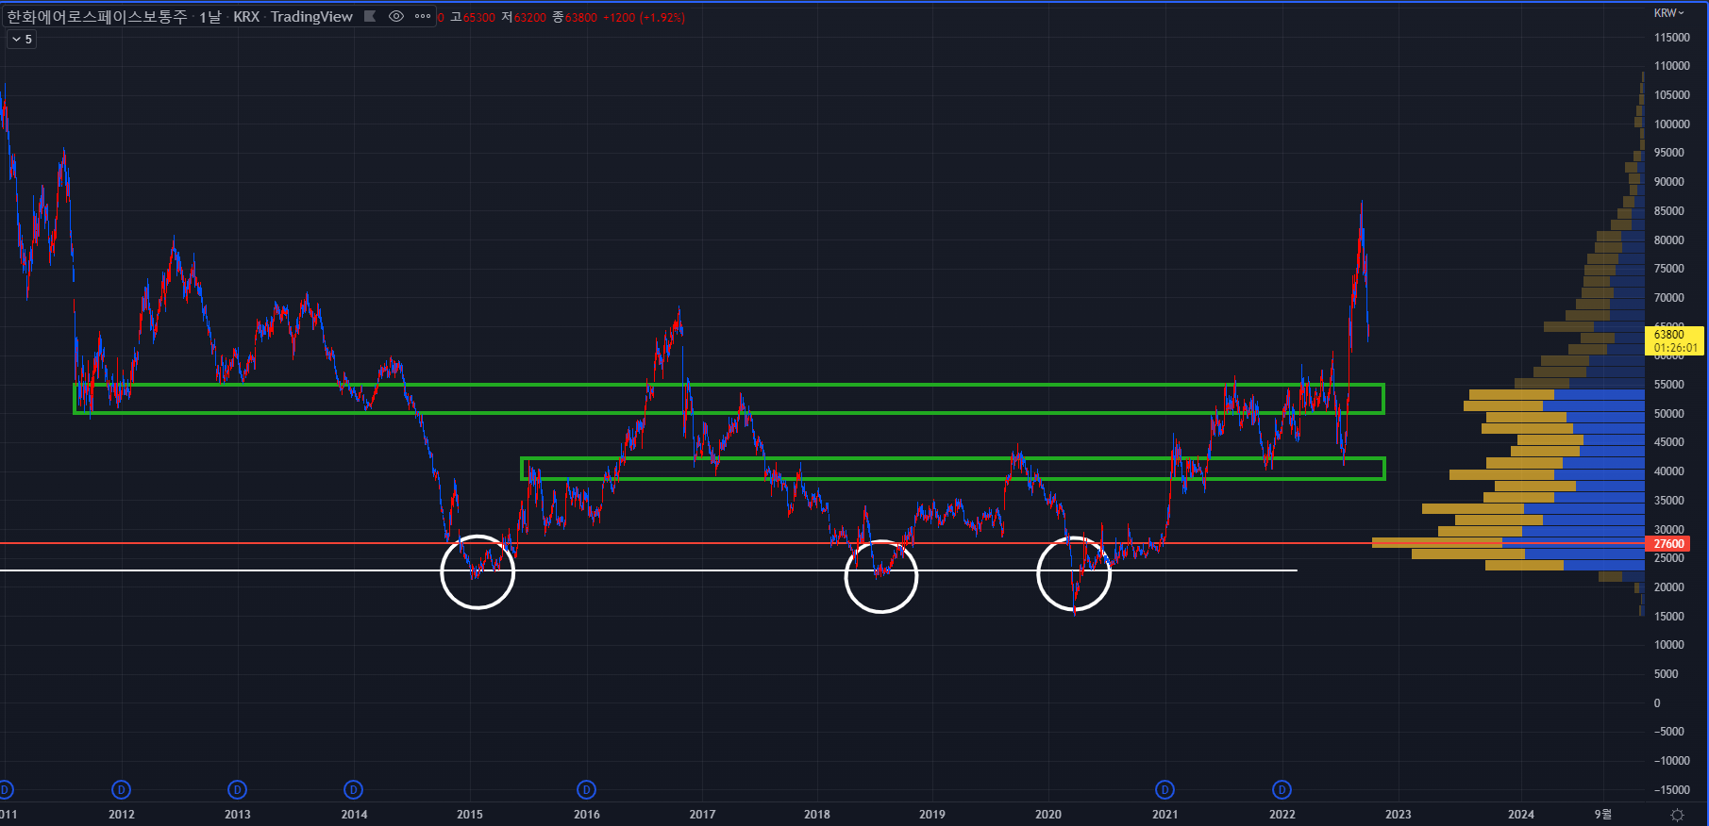Collapse the indicators legend showing 5

point(22,40)
